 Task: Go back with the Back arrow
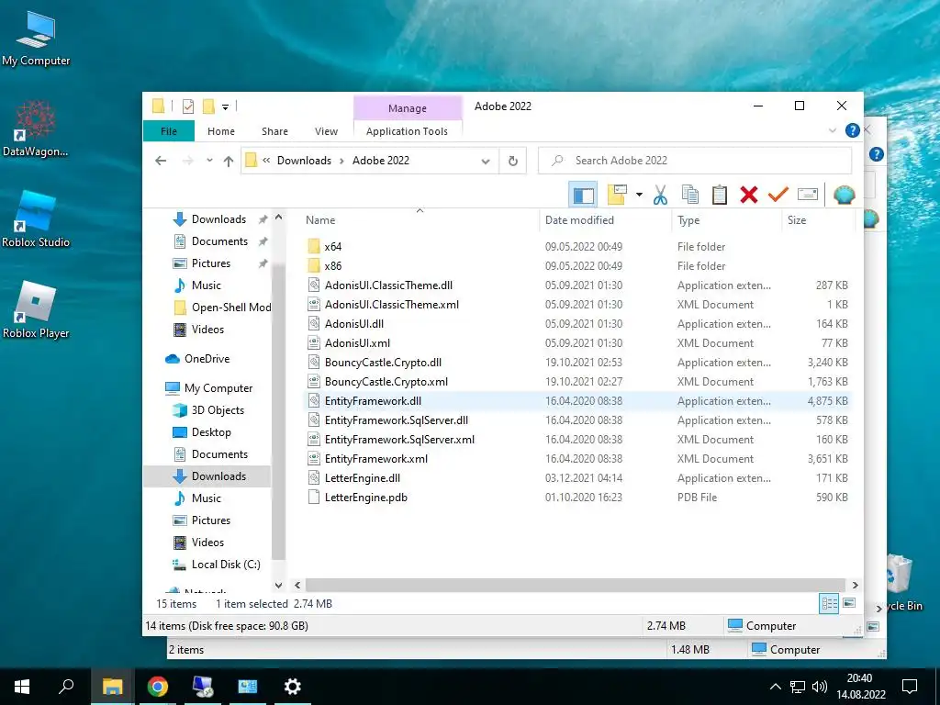(161, 161)
